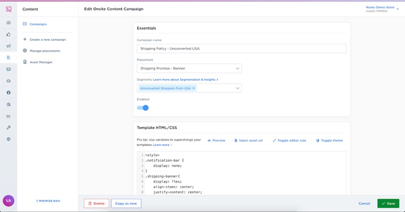Click the Preview link

pos(219,140)
